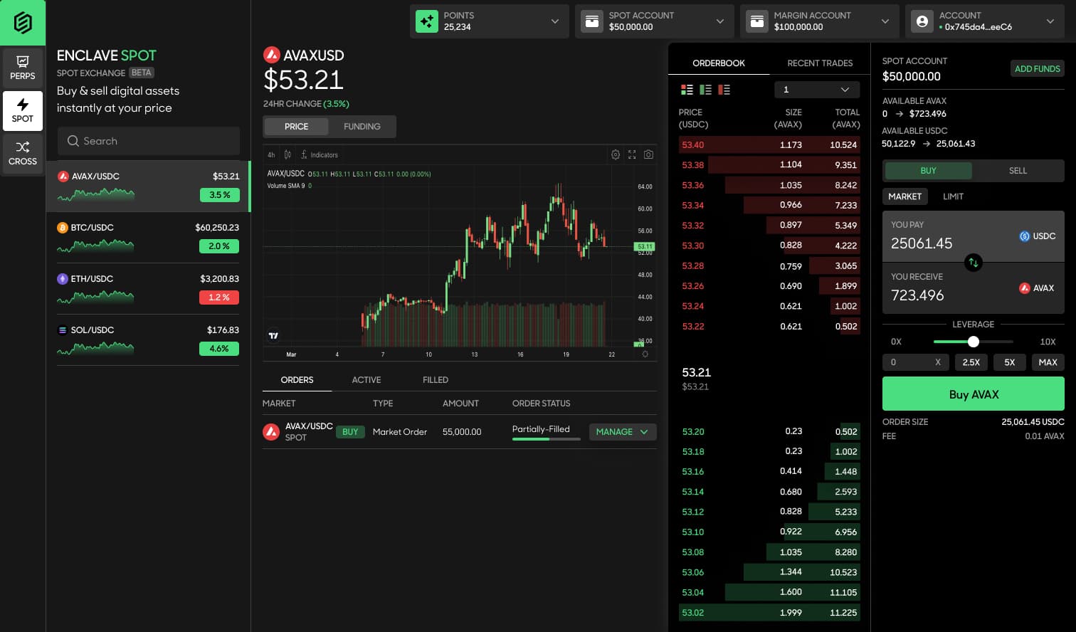Toggle order side to Sell
The width and height of the screenshot is (1076, 632).
[1018, 171]
